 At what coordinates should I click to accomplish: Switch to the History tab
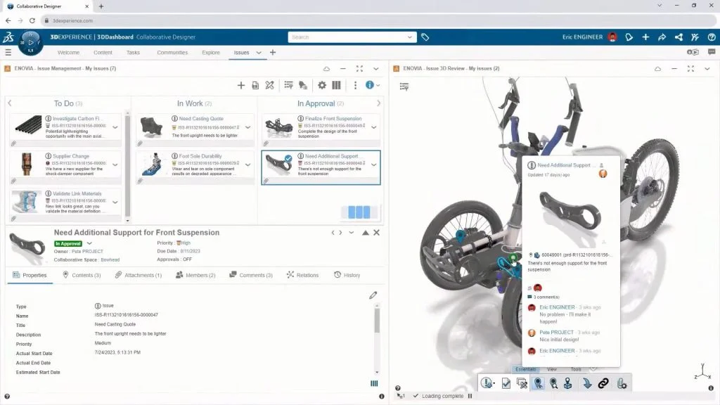click(347, 275)
